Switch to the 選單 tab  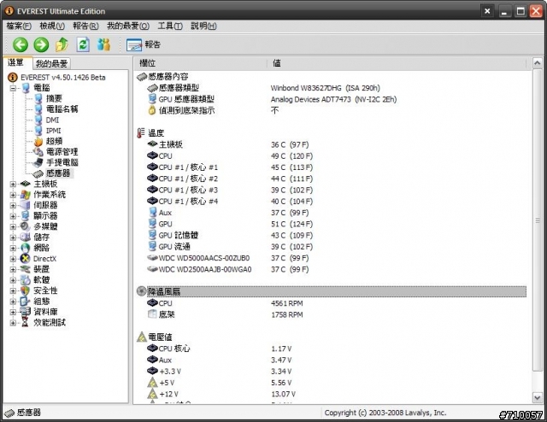[17, 62]
